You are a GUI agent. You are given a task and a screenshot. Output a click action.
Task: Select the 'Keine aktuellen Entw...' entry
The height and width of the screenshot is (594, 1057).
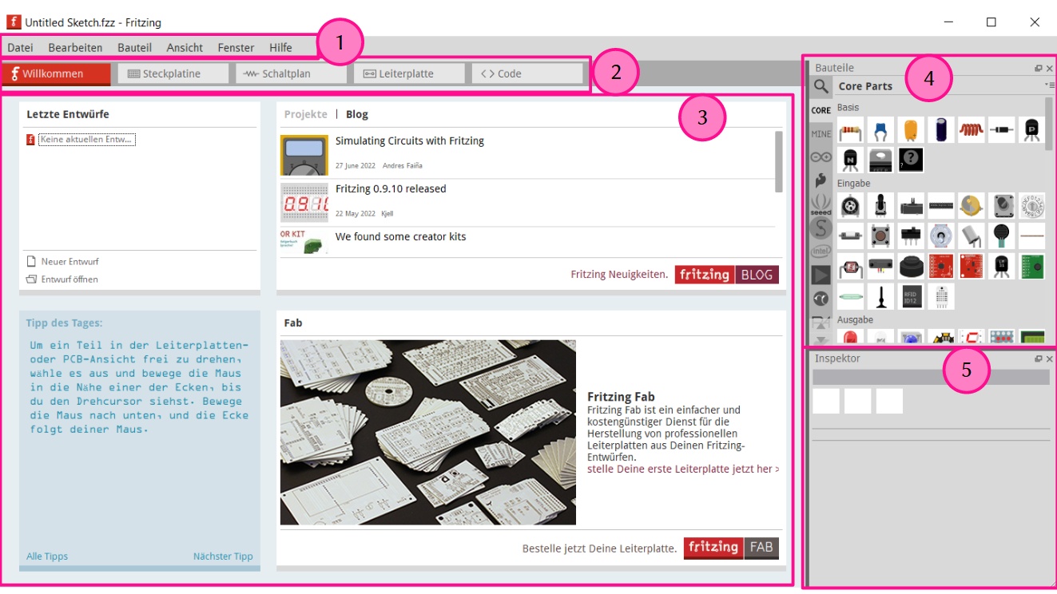[86, 140]
